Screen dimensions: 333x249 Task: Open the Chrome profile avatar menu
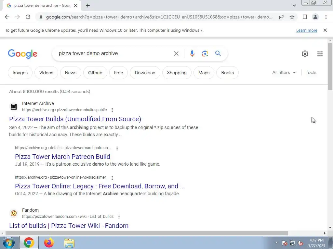(315, 17)
